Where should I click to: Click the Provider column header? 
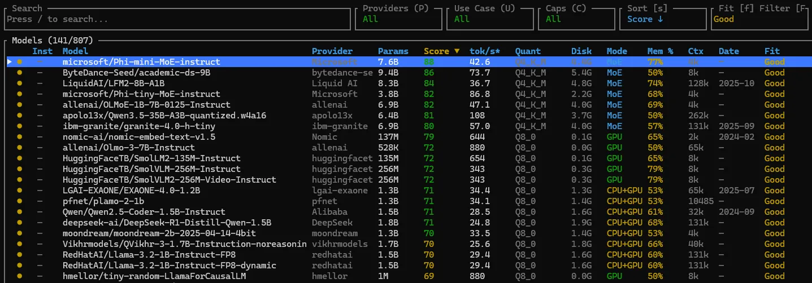pos(332,51)
